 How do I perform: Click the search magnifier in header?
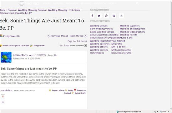pos(137,3)
